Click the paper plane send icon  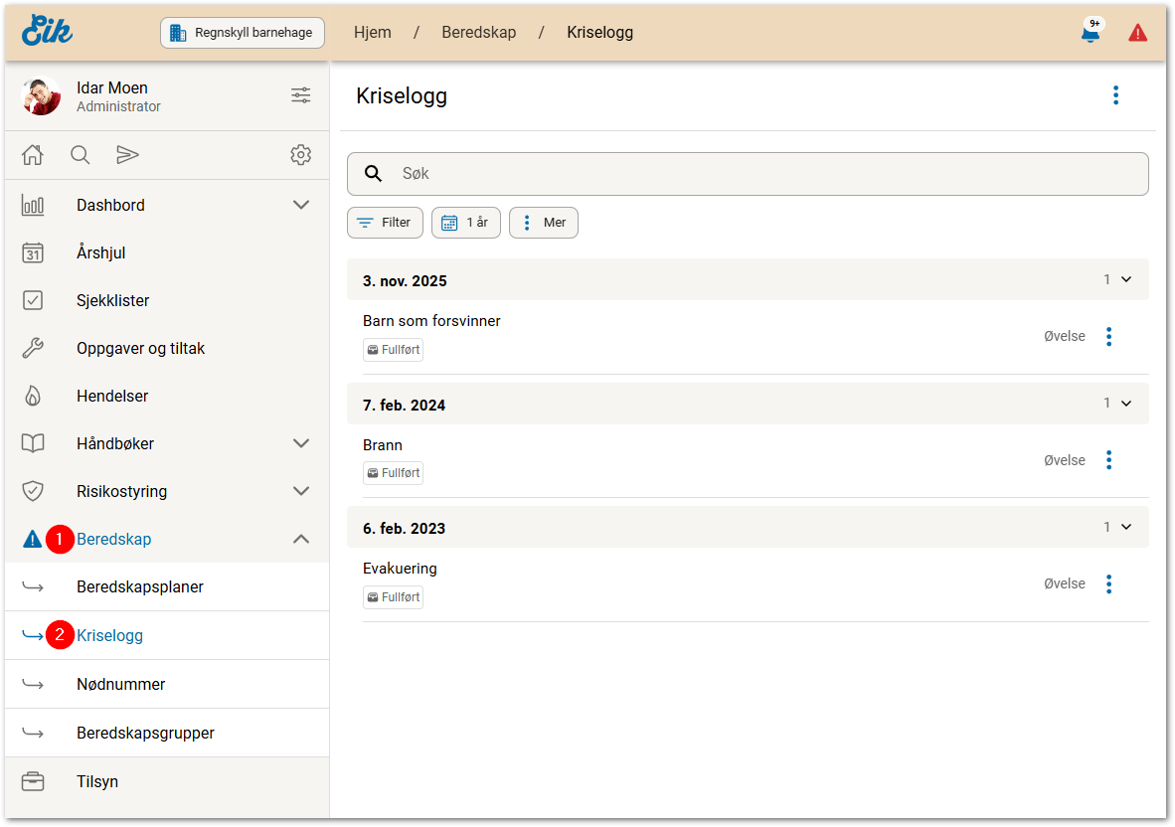127,155
